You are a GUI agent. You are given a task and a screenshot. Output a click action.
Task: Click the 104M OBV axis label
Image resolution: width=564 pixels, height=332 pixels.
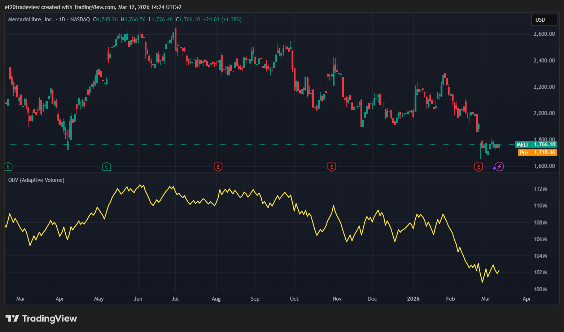540,256
